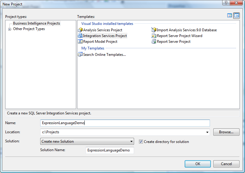Expand the Other Project Types node

pos(10,29)
